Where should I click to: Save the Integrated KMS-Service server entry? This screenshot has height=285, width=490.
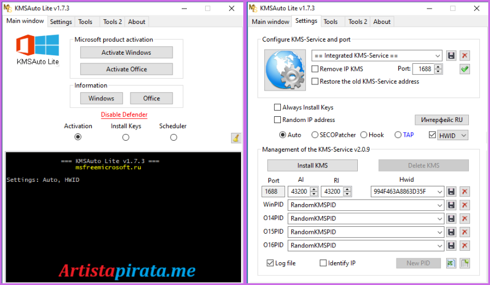pos(451,56)
